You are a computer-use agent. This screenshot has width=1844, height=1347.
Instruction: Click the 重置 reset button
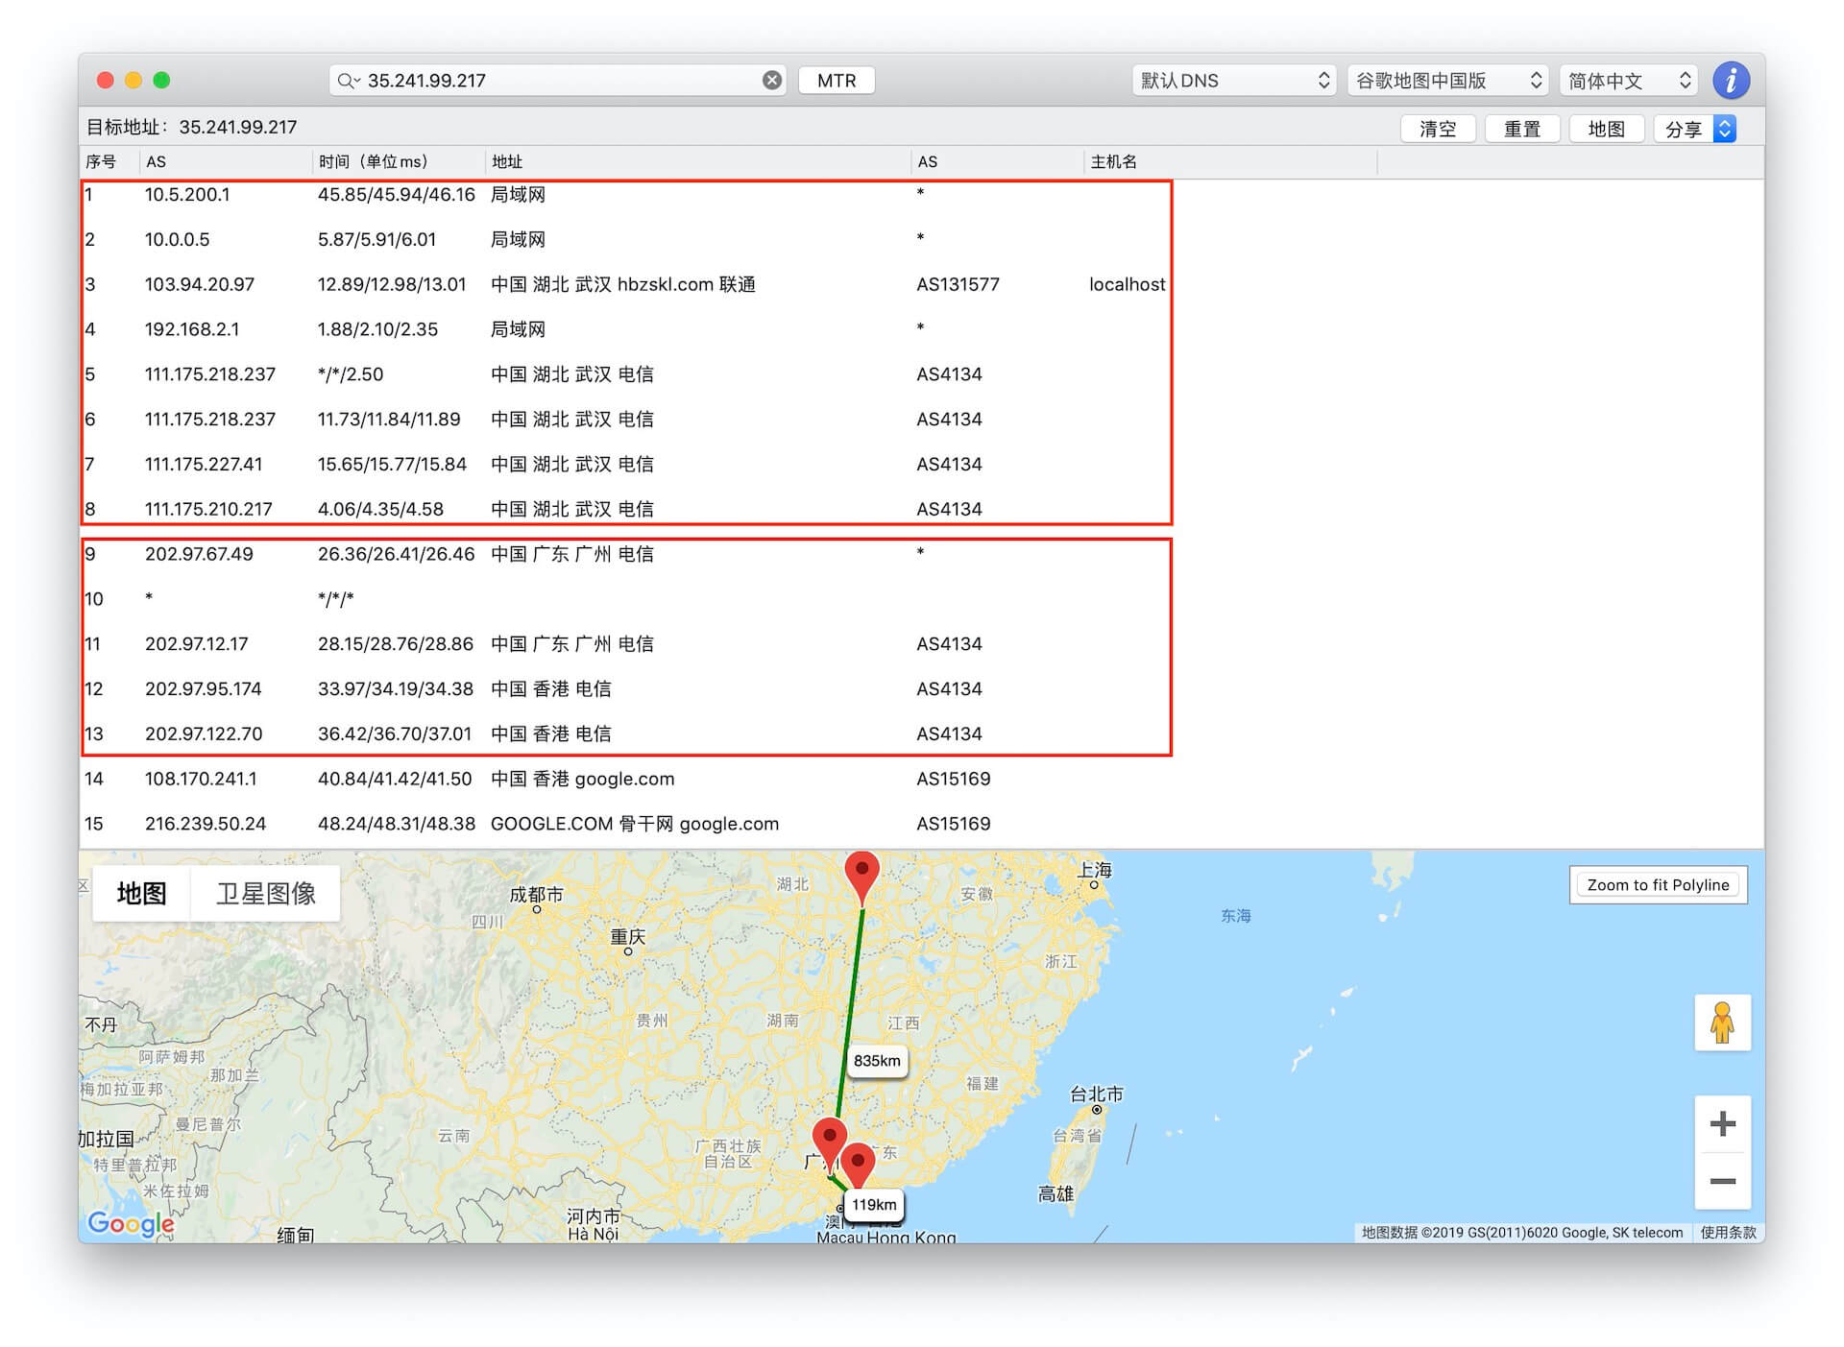[1521, 129]
